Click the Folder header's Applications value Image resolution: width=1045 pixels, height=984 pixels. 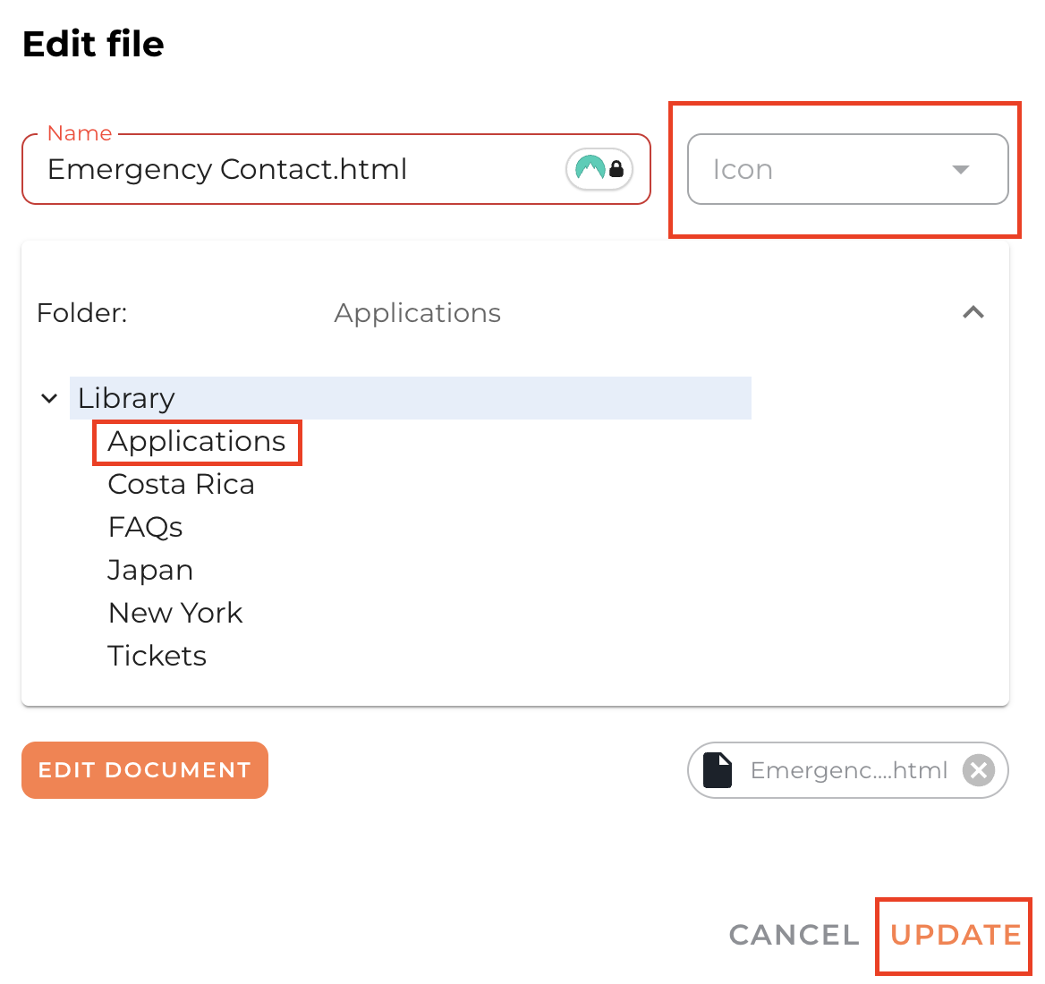[x=417, y=313]
